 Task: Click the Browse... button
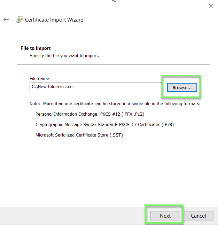pos(182,87)
